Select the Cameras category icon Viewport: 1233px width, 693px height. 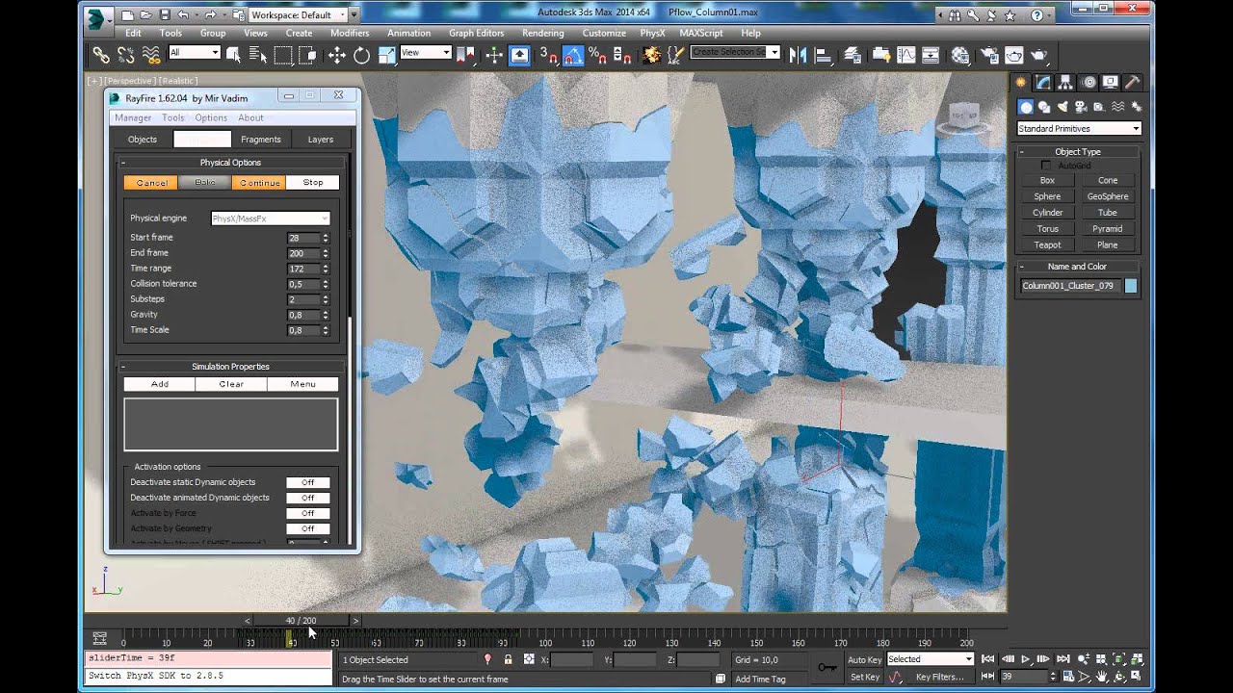(x=1081, y=107)
